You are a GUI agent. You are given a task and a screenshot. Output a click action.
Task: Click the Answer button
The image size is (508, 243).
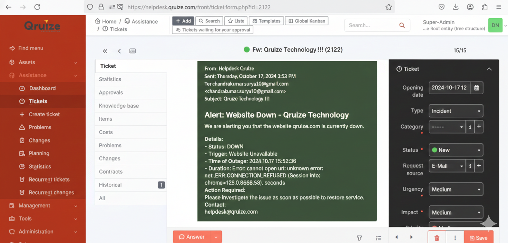(192, 237)
